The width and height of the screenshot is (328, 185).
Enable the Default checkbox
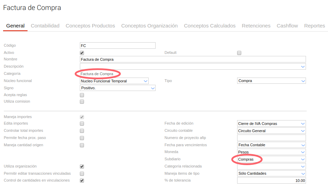[x=239, y=53]
